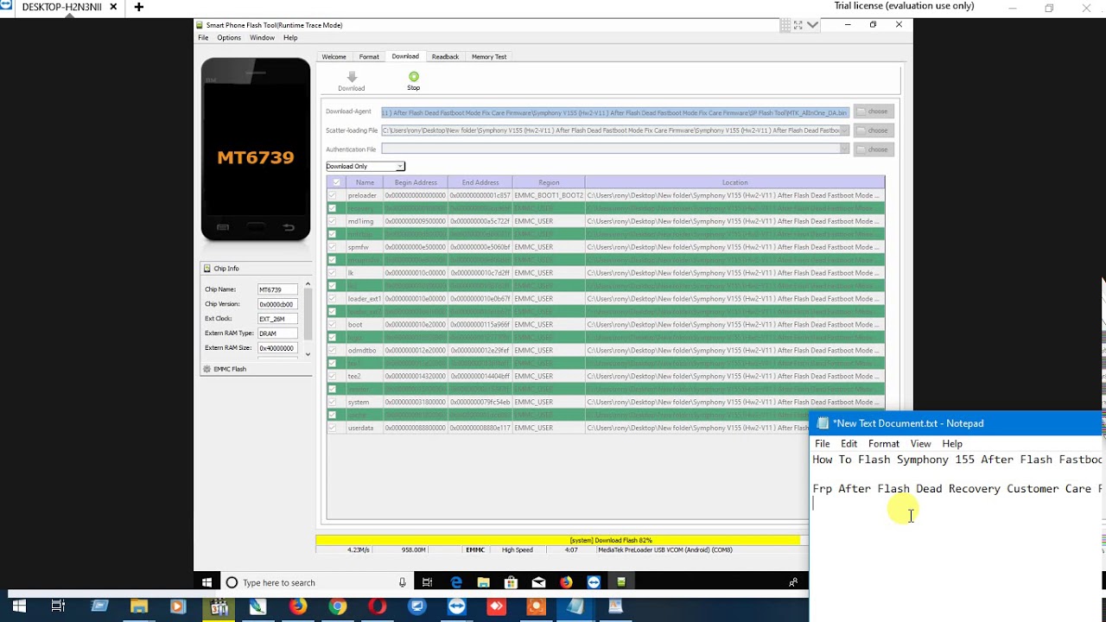Click choose button for Download-Agent
Viewport: 1106px width, 622px height.
coord(874,111)
